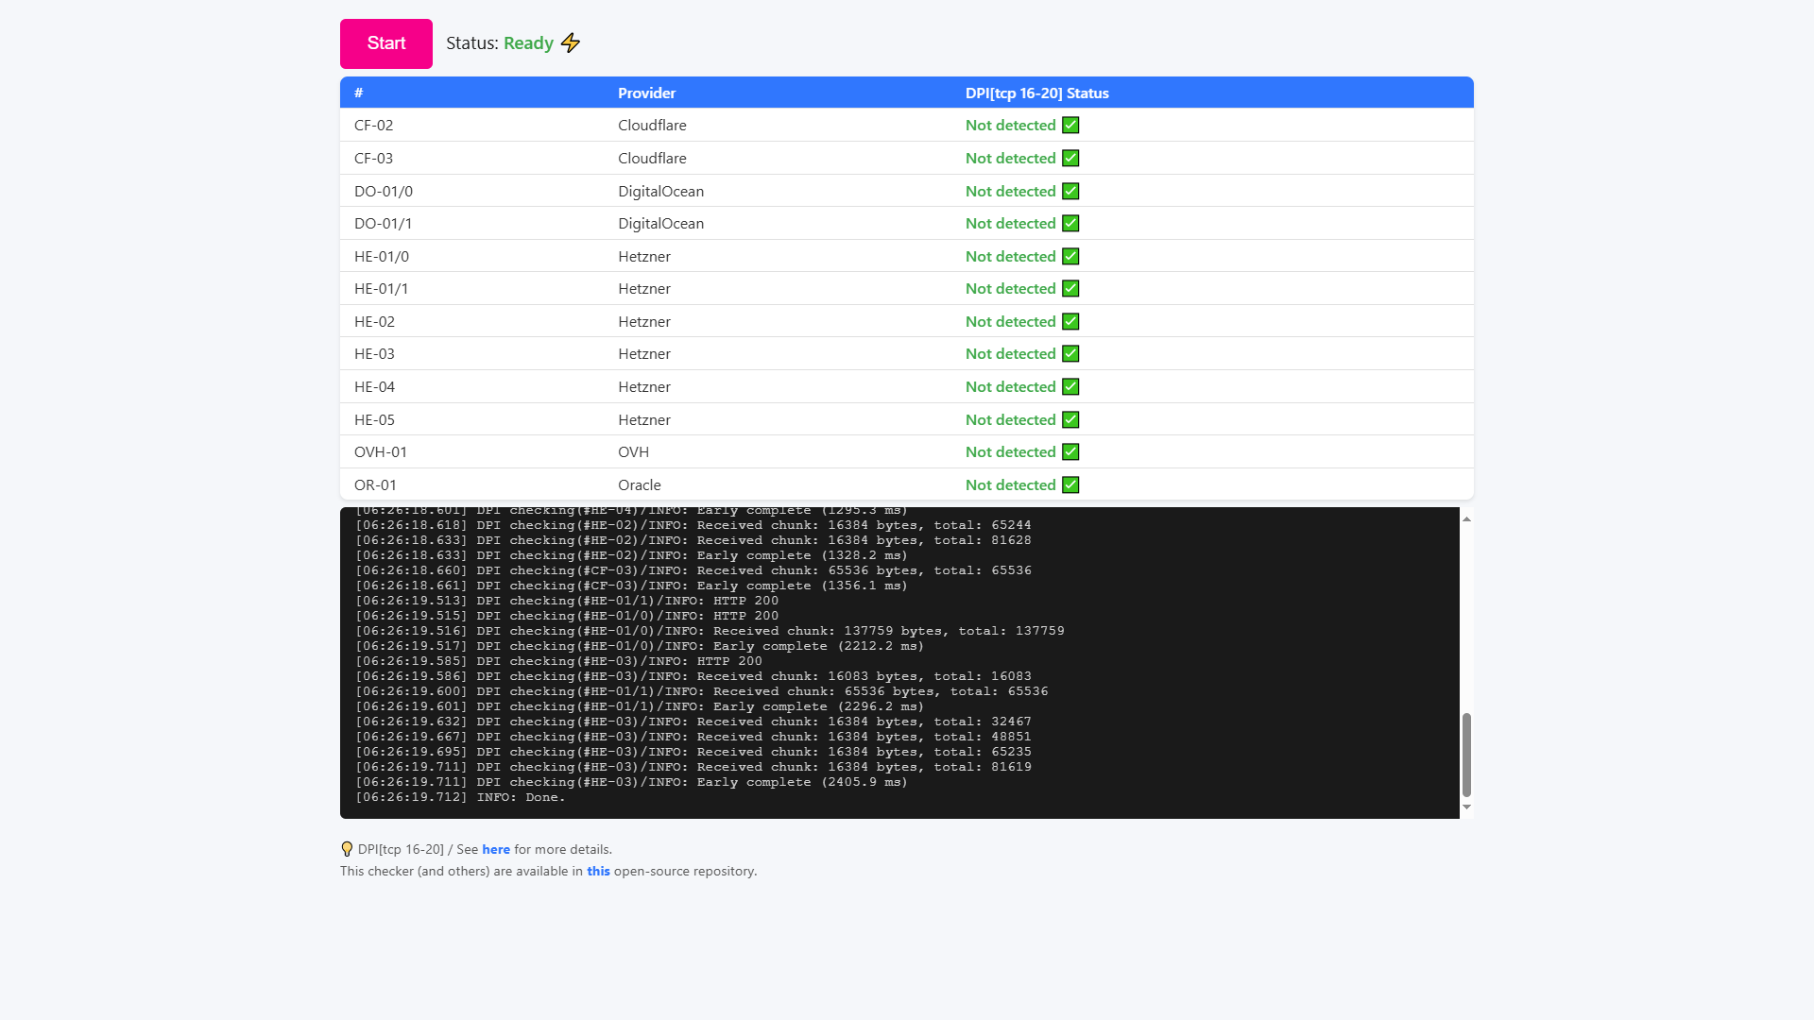The height and width of the screenshot is (1020, 1814).
Task: Click the # column header
Action: click(359, 93)
